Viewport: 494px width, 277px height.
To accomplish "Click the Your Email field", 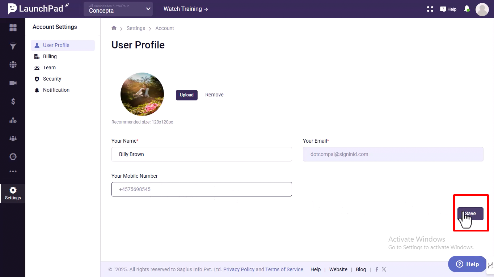I will [393, 154].
